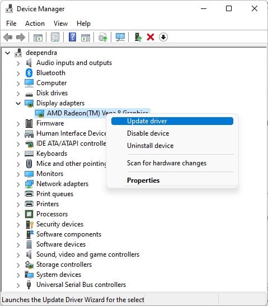Viewport: 268px width, 306px height.
Task: Click the Print queues printer icon
Action: point(29,194)
